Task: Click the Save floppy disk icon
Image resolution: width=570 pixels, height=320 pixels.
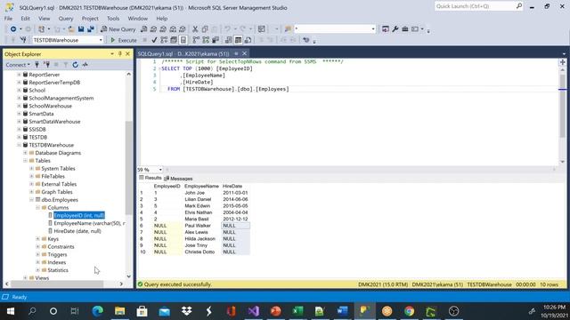Action: (x=81, y=29)
